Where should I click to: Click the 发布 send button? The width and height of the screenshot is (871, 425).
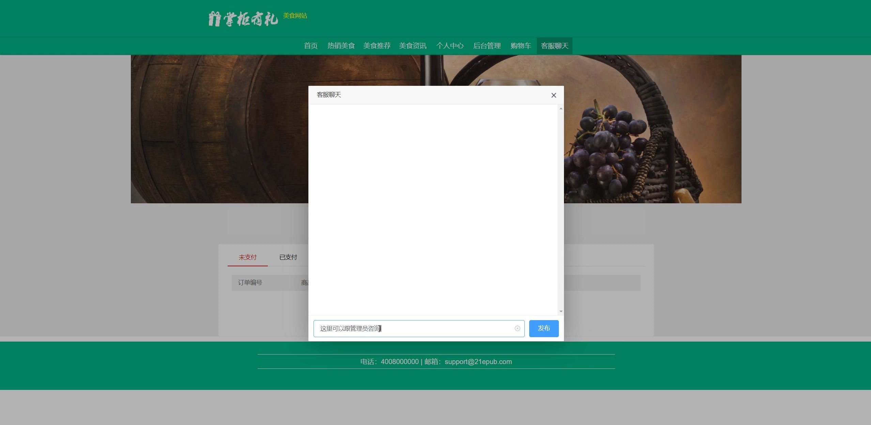pos(544,328)
